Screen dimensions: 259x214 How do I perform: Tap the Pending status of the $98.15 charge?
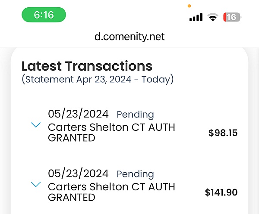click(135, 115)
